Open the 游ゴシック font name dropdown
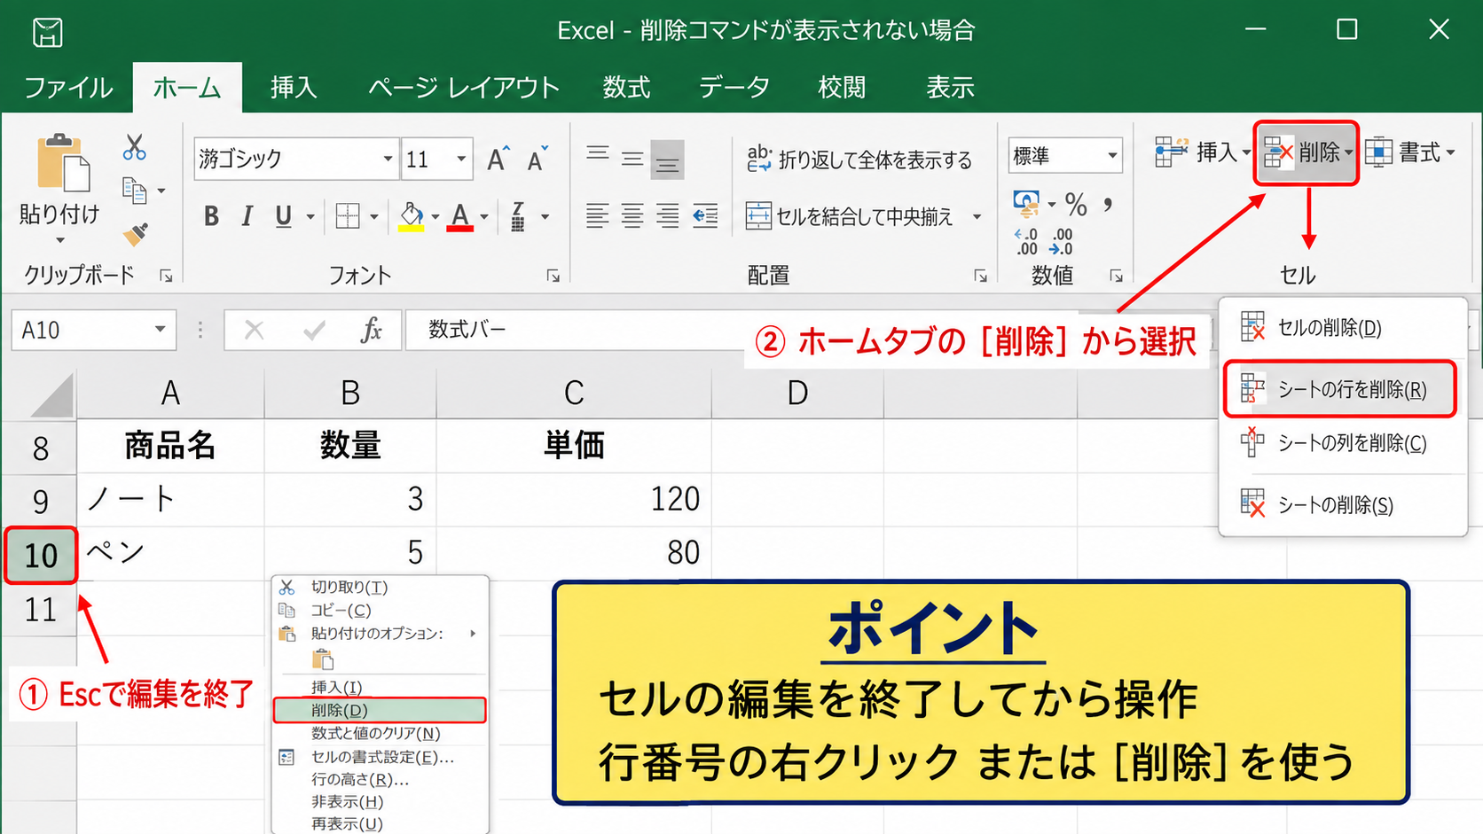Image resolution: width=1483 pixels, height=834 pixels. coord(388,159)
